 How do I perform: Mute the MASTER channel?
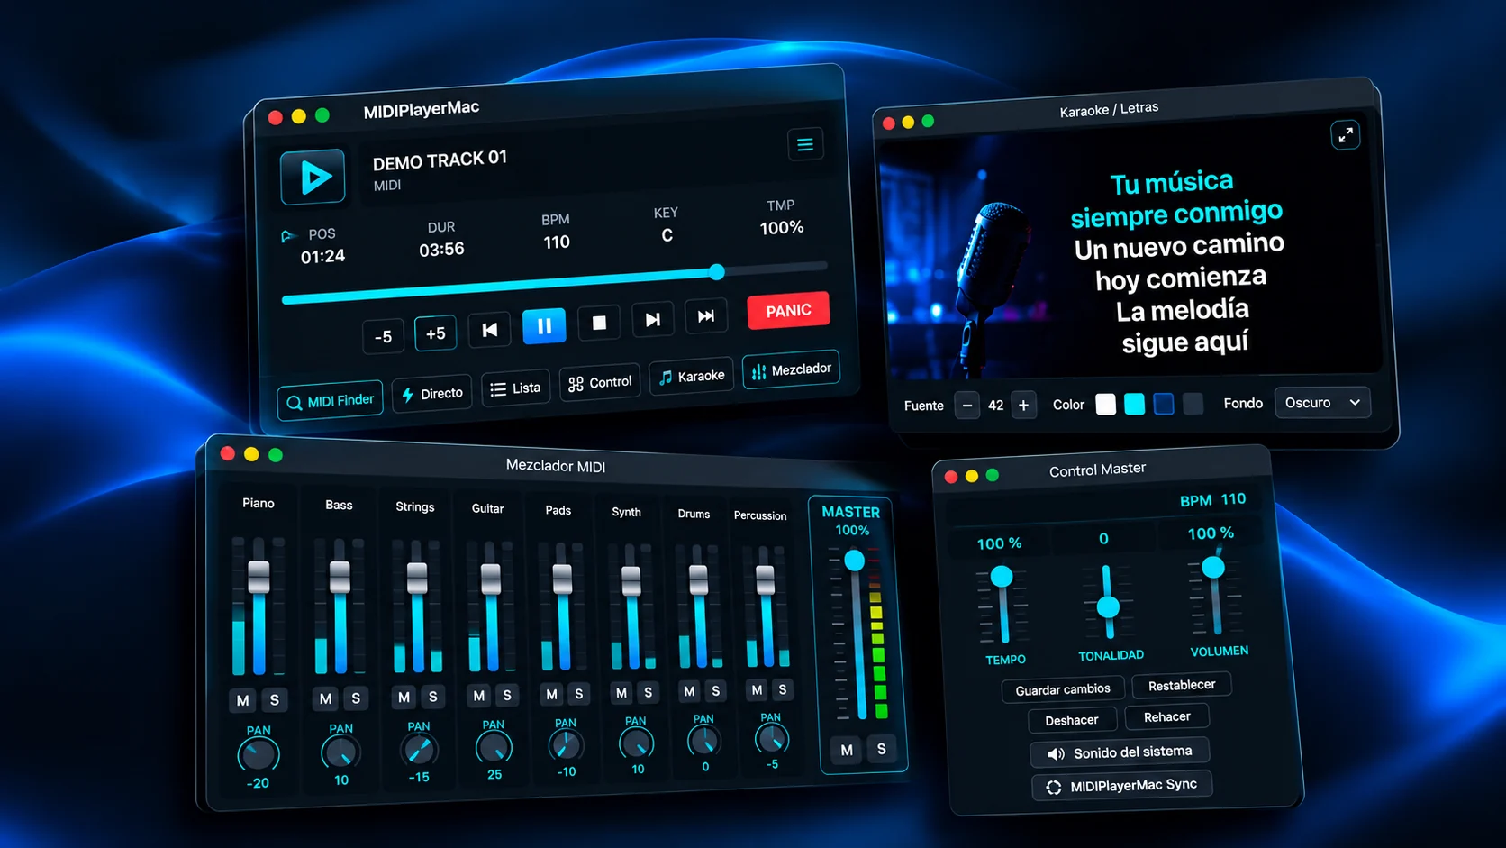point(847,750)
